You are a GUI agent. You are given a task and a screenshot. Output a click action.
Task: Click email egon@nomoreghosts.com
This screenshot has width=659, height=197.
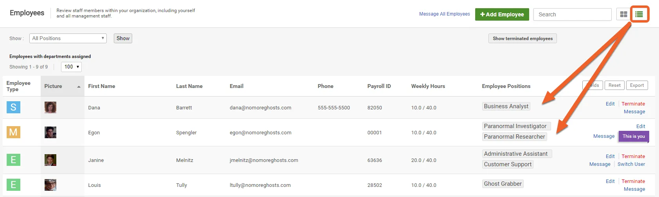(x=260, y=132)
